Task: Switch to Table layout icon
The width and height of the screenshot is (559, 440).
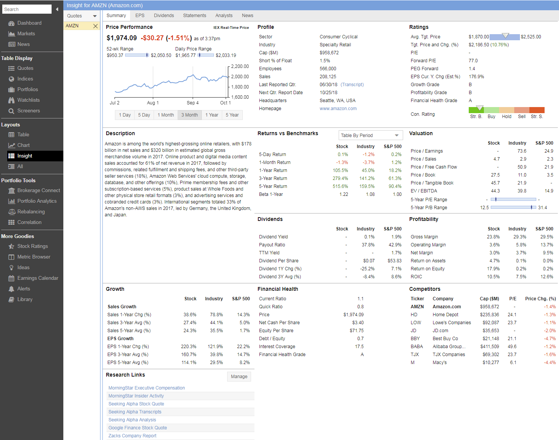Action: coord(11,135)
